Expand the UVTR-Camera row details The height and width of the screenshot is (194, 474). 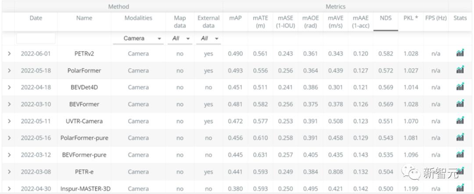pyautogui.click(x=9, y=121)
